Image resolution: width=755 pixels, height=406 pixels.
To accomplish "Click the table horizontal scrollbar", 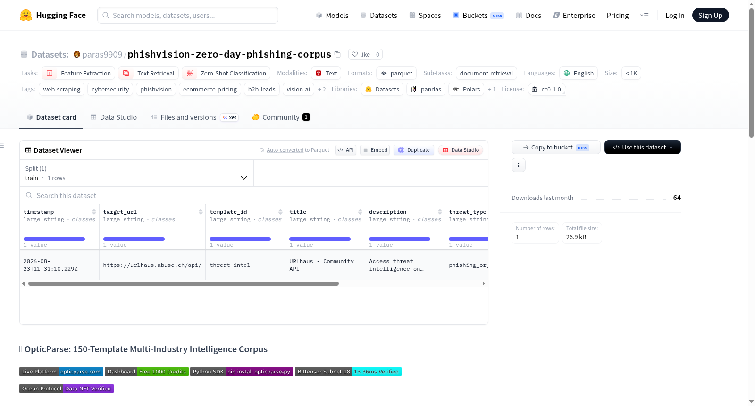I will pyautogui.click(x=184, y=283).
